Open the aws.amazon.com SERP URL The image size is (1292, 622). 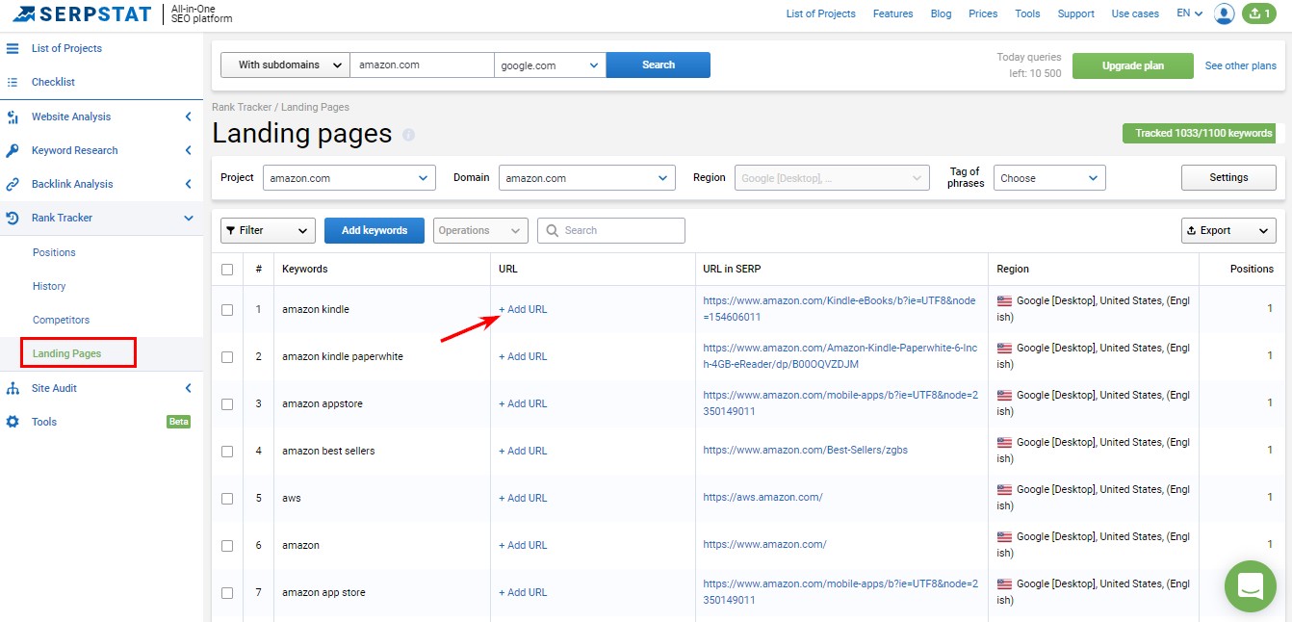[x=762, y=497]
